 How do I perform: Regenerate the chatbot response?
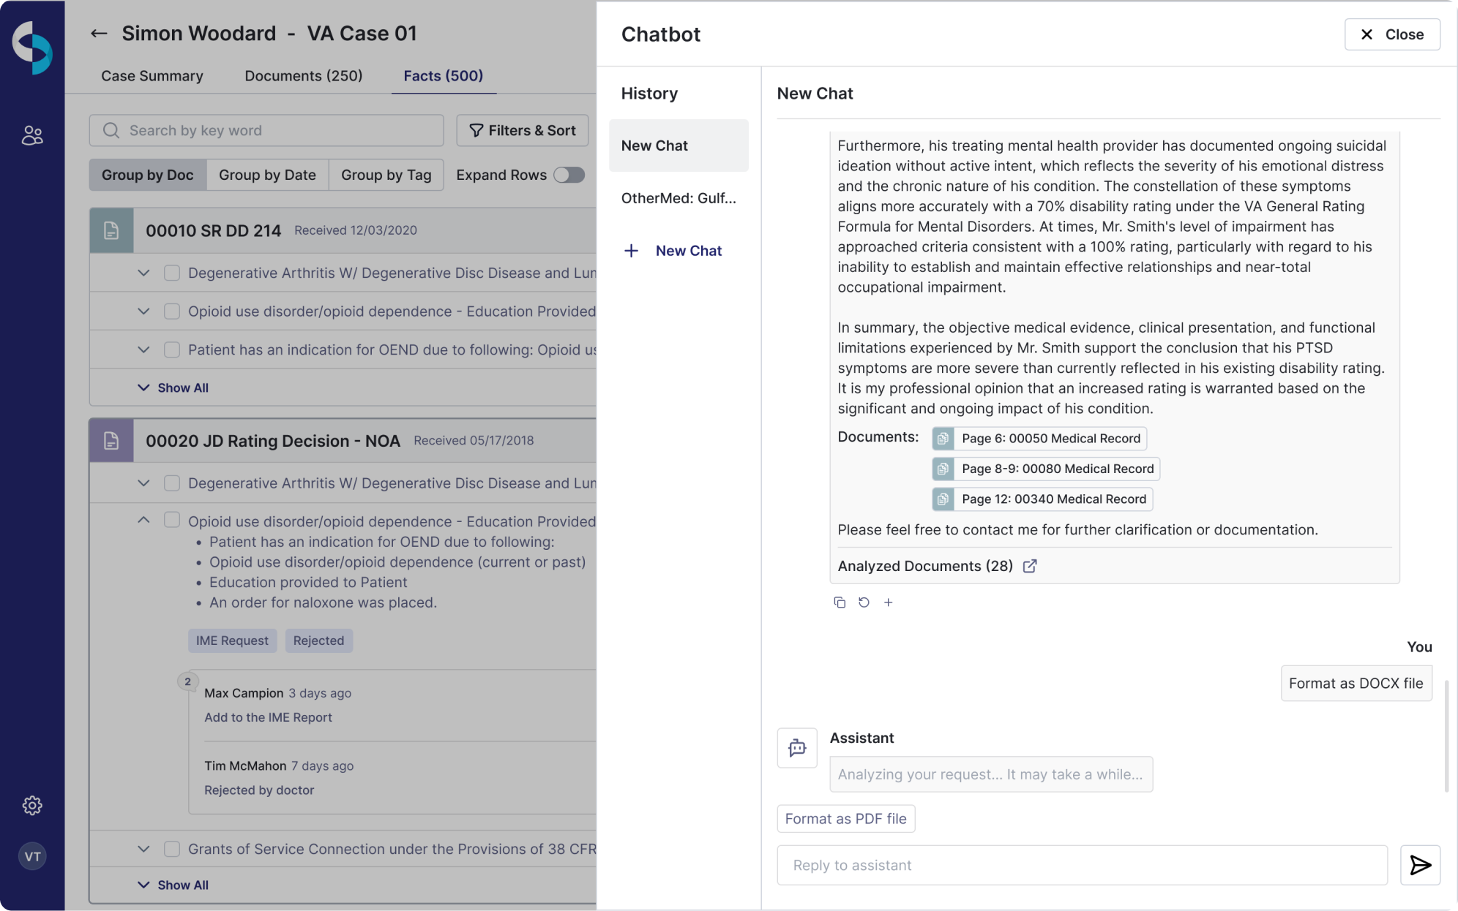[864, 602]
